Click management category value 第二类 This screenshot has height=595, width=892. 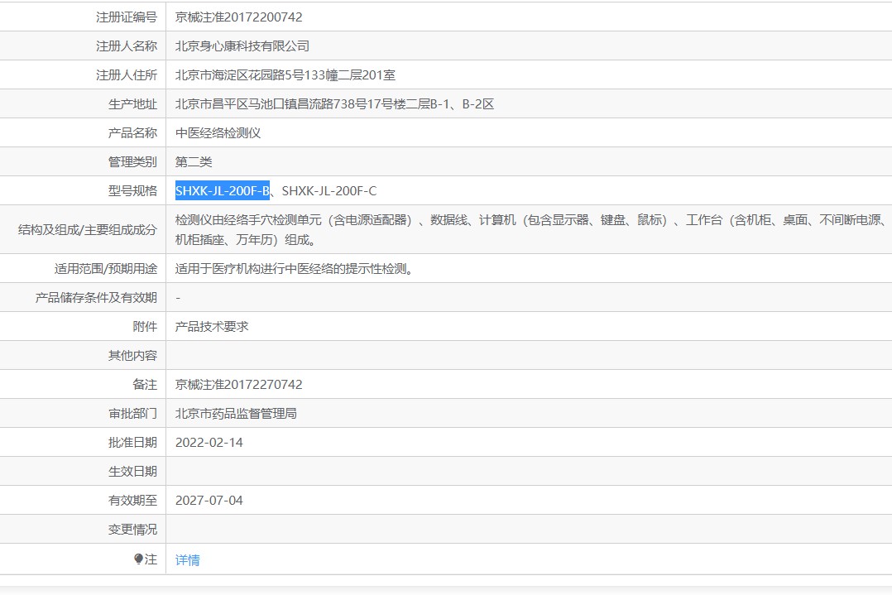pos(194,162)
